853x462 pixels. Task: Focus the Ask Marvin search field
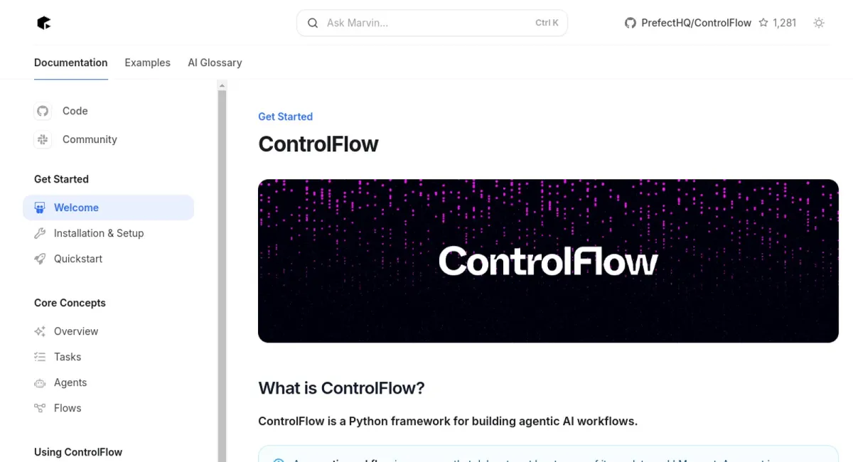(432, 23)
